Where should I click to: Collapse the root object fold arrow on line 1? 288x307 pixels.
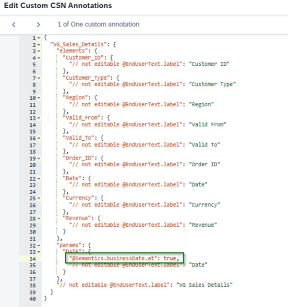click(x=39, y=38)
